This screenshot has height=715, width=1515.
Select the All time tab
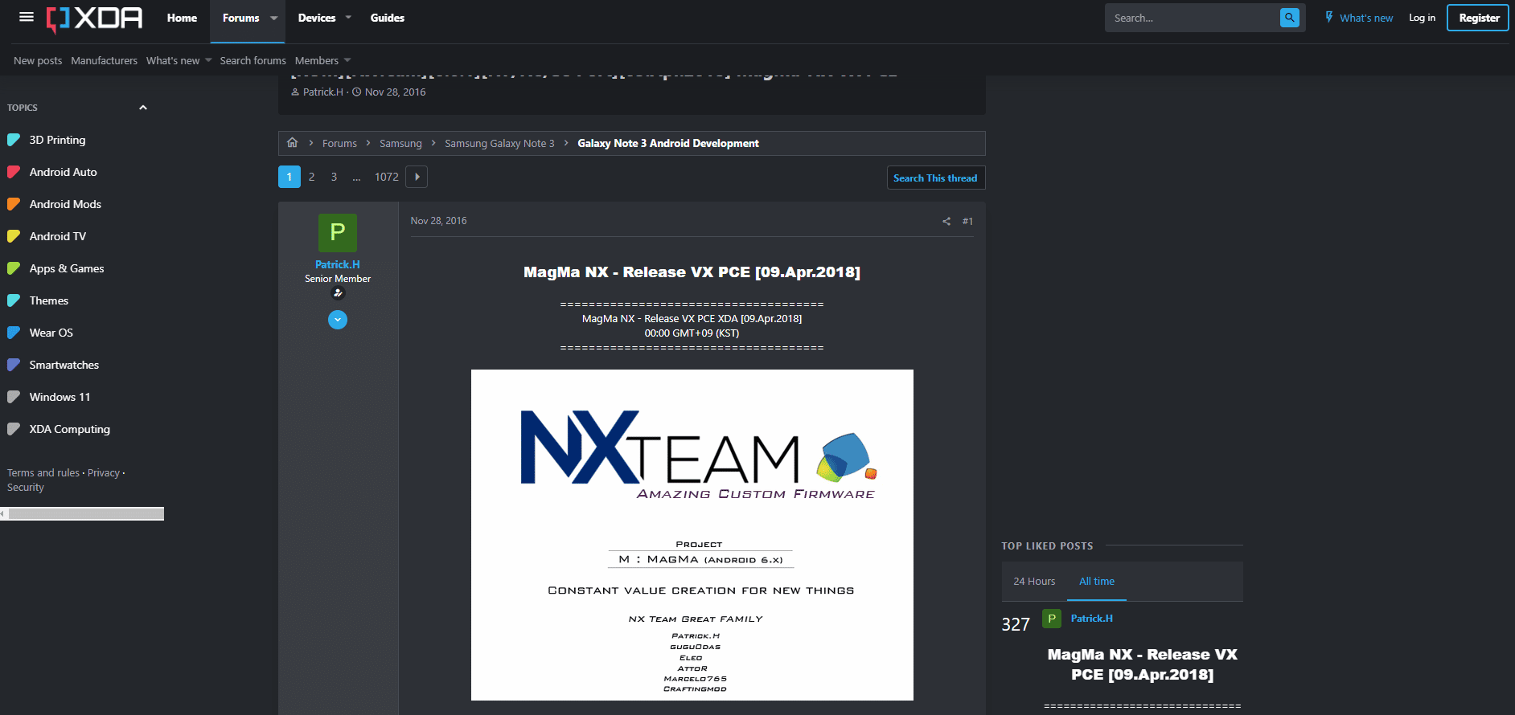[1097, 582]
